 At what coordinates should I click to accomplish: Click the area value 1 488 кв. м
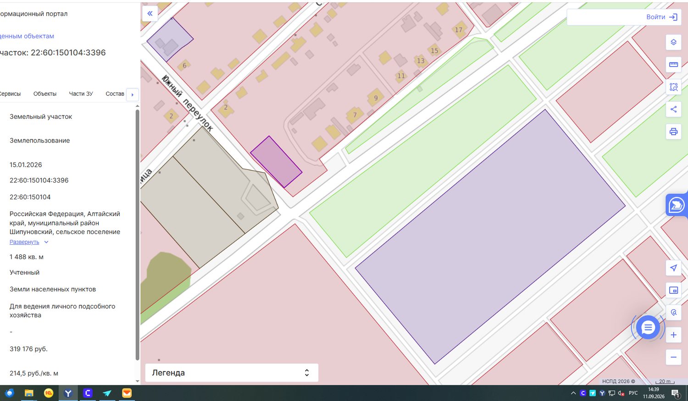tap(27, 257)
